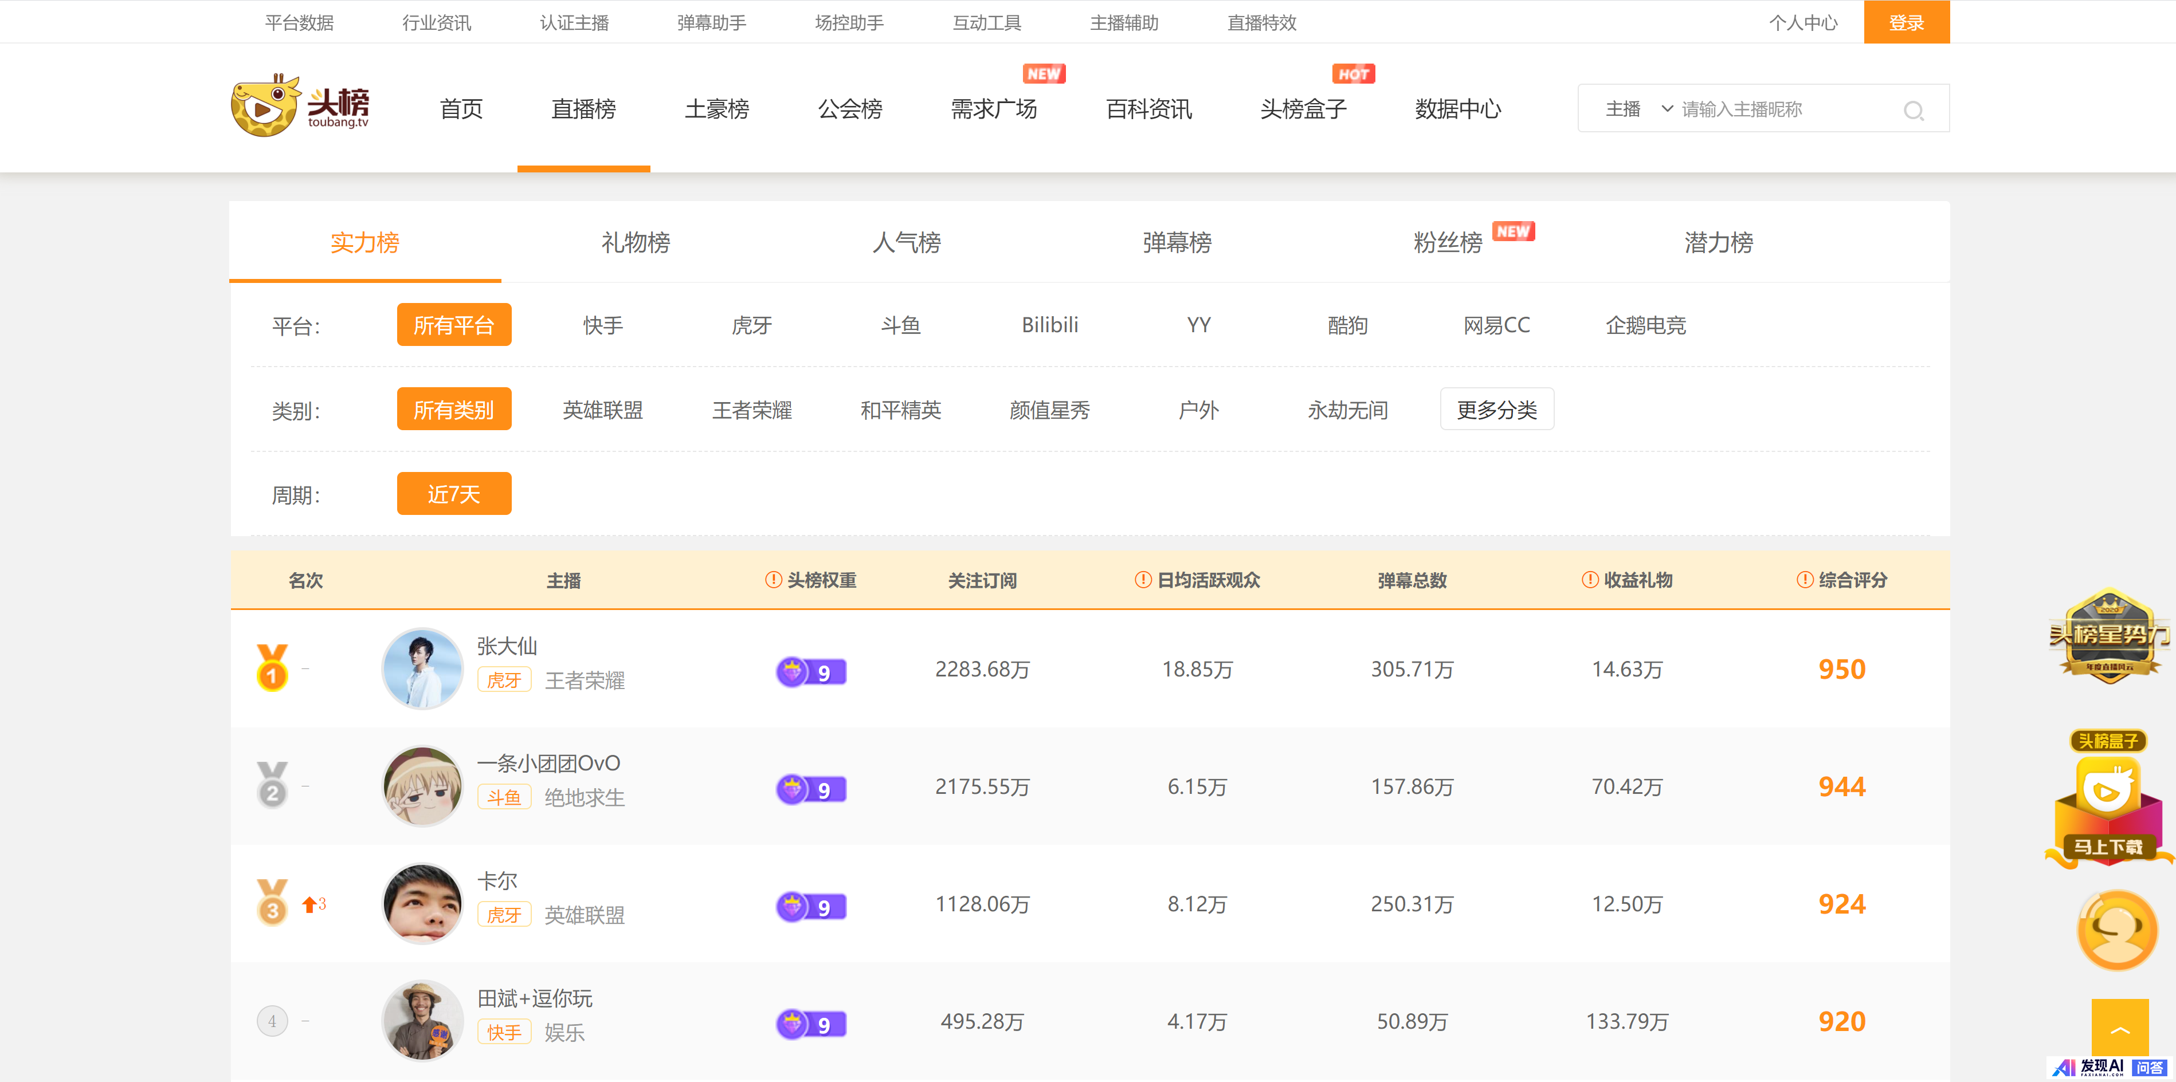This screenshot has width=2176, height=1082.
Task: Open 田斌+逗你玩's avatar
Action: (422, 1020)
